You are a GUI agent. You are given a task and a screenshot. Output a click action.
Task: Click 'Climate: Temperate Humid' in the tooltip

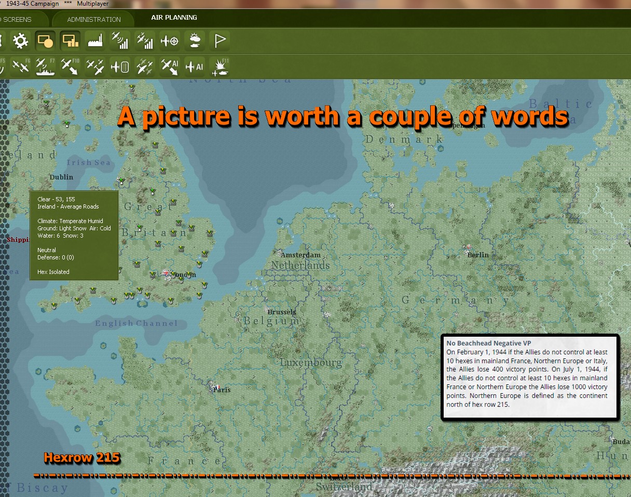coord(70,221)
